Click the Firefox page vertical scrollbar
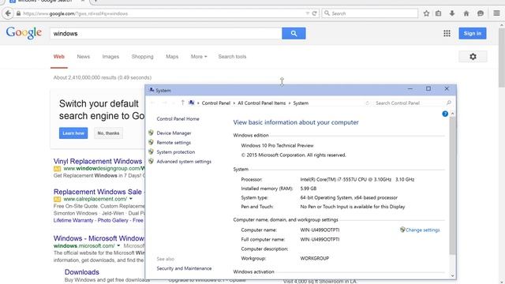The width and height of the screenshot is (505, 284). [502, 58]
